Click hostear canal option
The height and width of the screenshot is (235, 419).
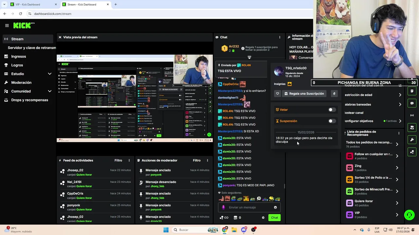pyautogui.click(x=354, y=113)
